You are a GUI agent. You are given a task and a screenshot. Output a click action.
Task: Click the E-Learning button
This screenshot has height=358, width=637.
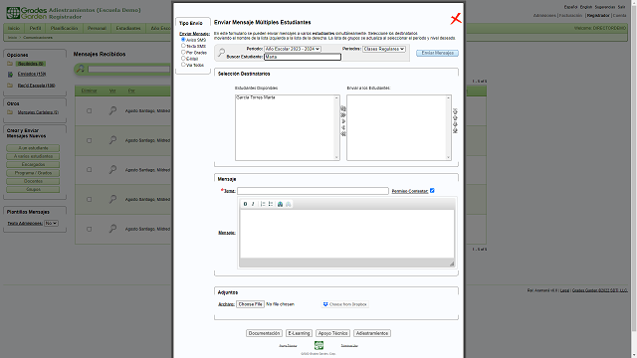pos(299,333)
